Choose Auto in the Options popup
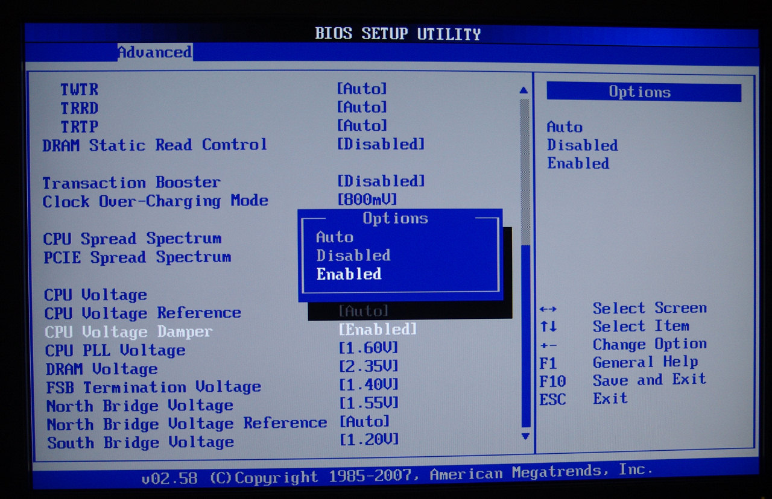 pos(335,237)
